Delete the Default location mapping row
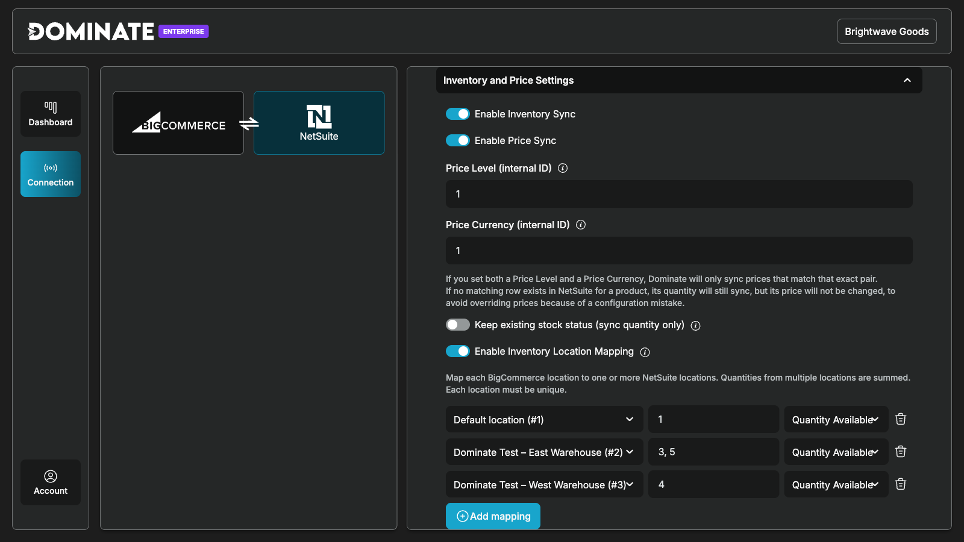Screen dimensions: 964x542 [901, 419]
